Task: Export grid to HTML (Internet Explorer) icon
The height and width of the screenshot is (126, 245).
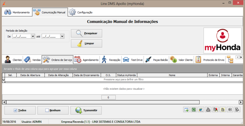Action: [x=201, y=109]
